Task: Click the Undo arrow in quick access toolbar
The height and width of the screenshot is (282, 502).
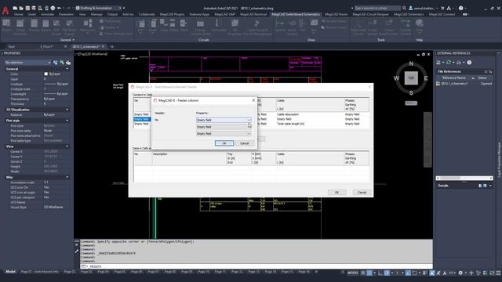Action: [x=60, y=8]
